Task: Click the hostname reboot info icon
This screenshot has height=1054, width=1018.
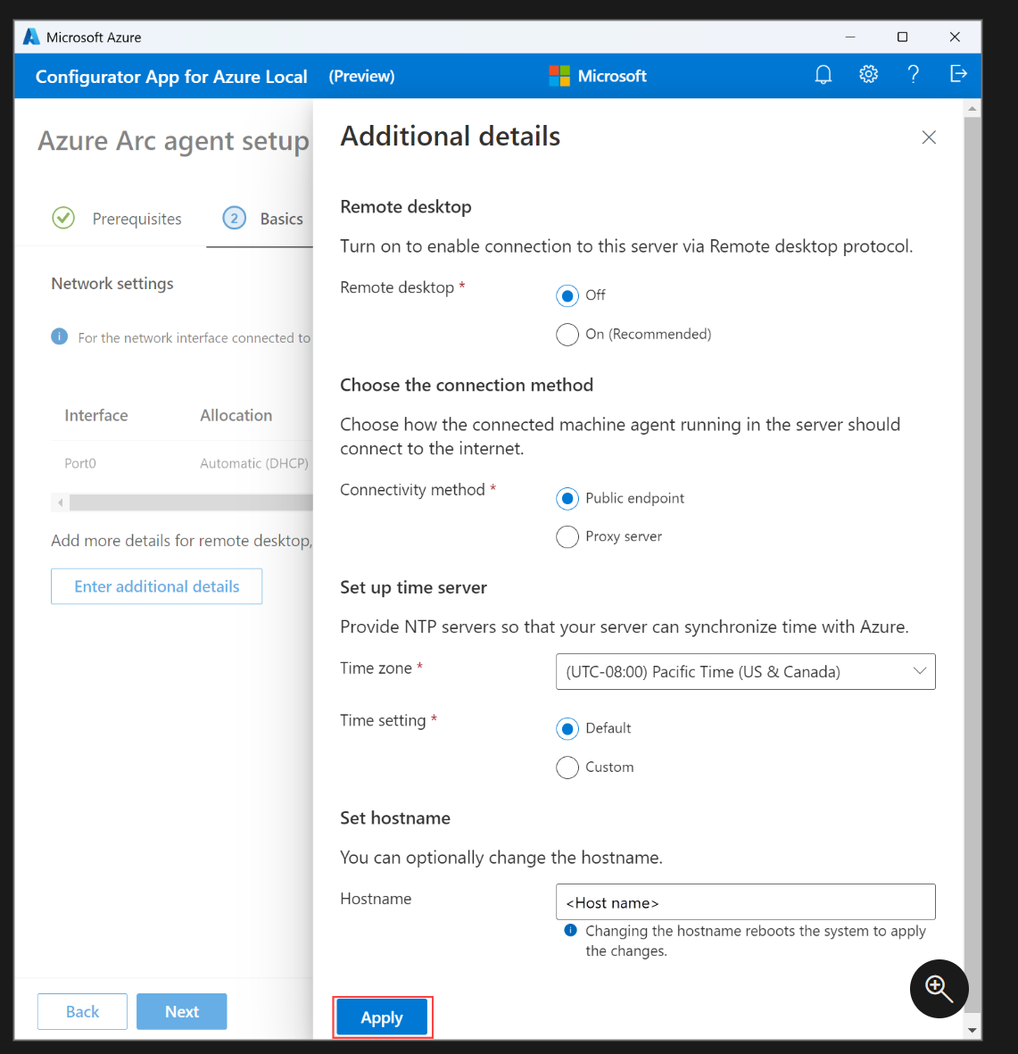Action: (x=570, y=930)
